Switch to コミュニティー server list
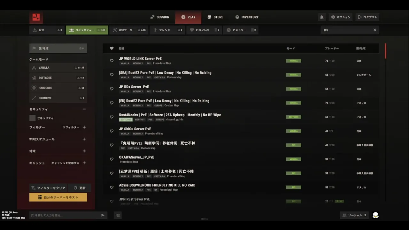409x230 pixels. (x=87, y=30)
